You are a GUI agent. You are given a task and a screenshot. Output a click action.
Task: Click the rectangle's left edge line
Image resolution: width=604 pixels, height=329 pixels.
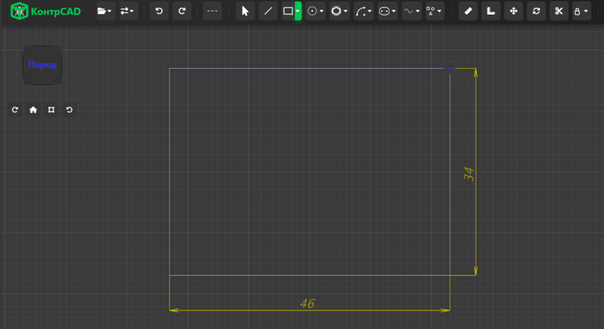click(169, 172)
